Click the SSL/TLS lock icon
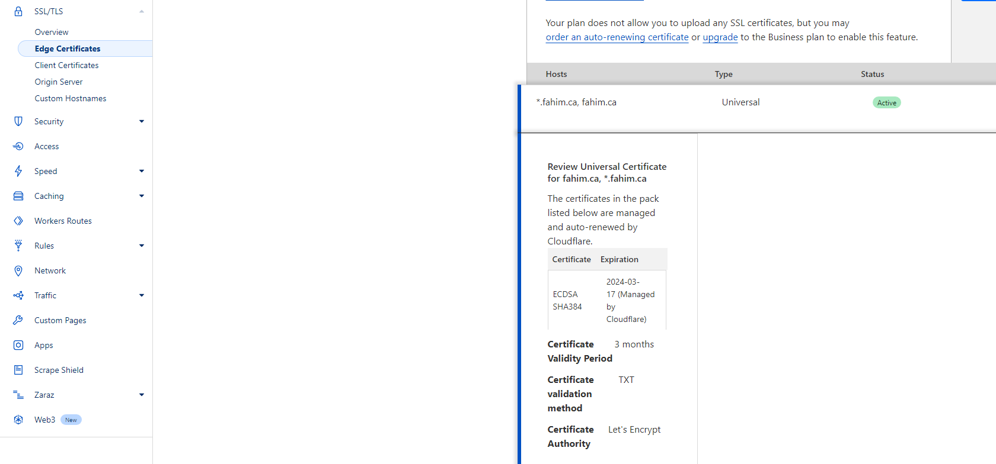 [x=18, y=11]
